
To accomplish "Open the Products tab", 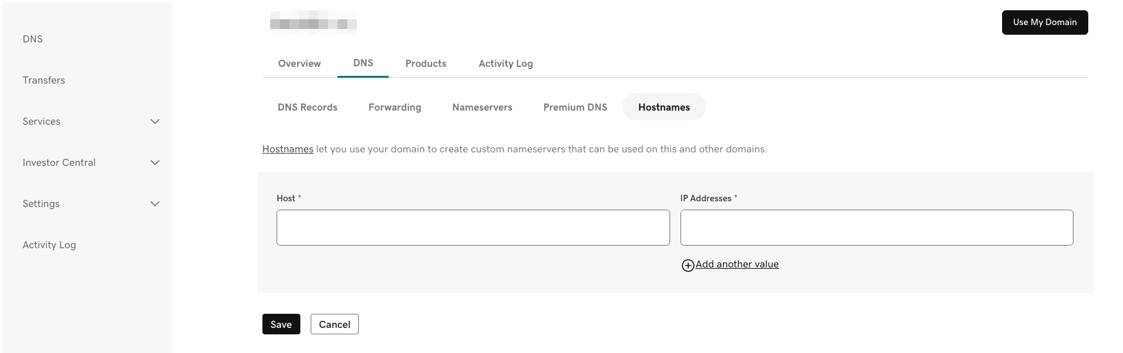I will [x=425, y=64].
